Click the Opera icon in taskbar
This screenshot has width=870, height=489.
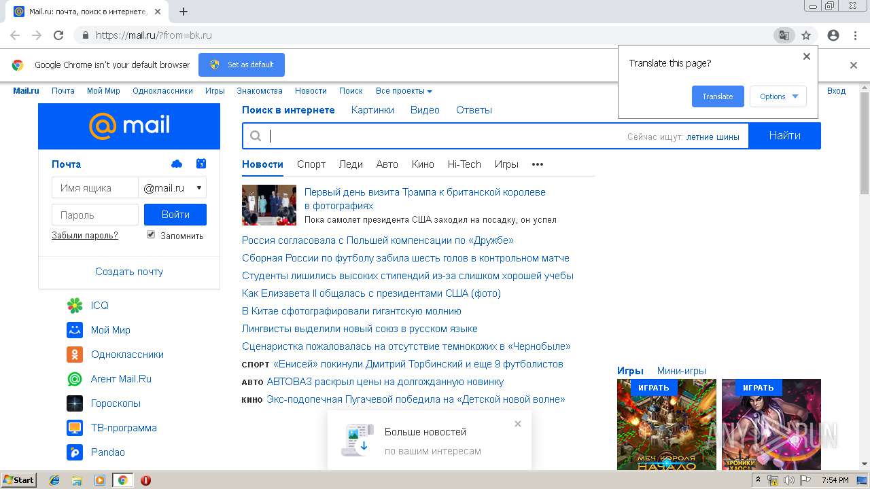(x=145, y=480)
